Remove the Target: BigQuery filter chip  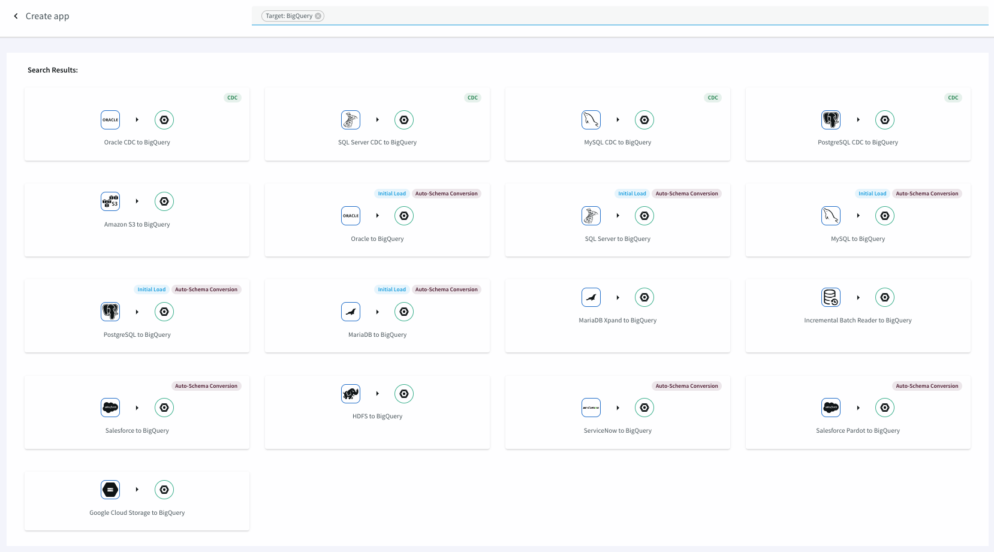coord(318,16)
